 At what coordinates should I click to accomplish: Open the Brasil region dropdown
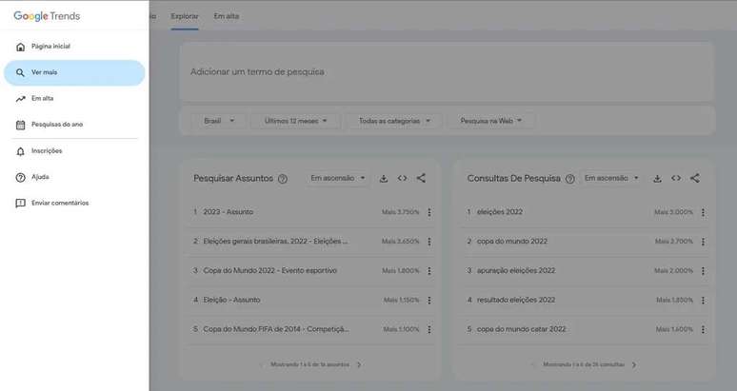[219, 121]
